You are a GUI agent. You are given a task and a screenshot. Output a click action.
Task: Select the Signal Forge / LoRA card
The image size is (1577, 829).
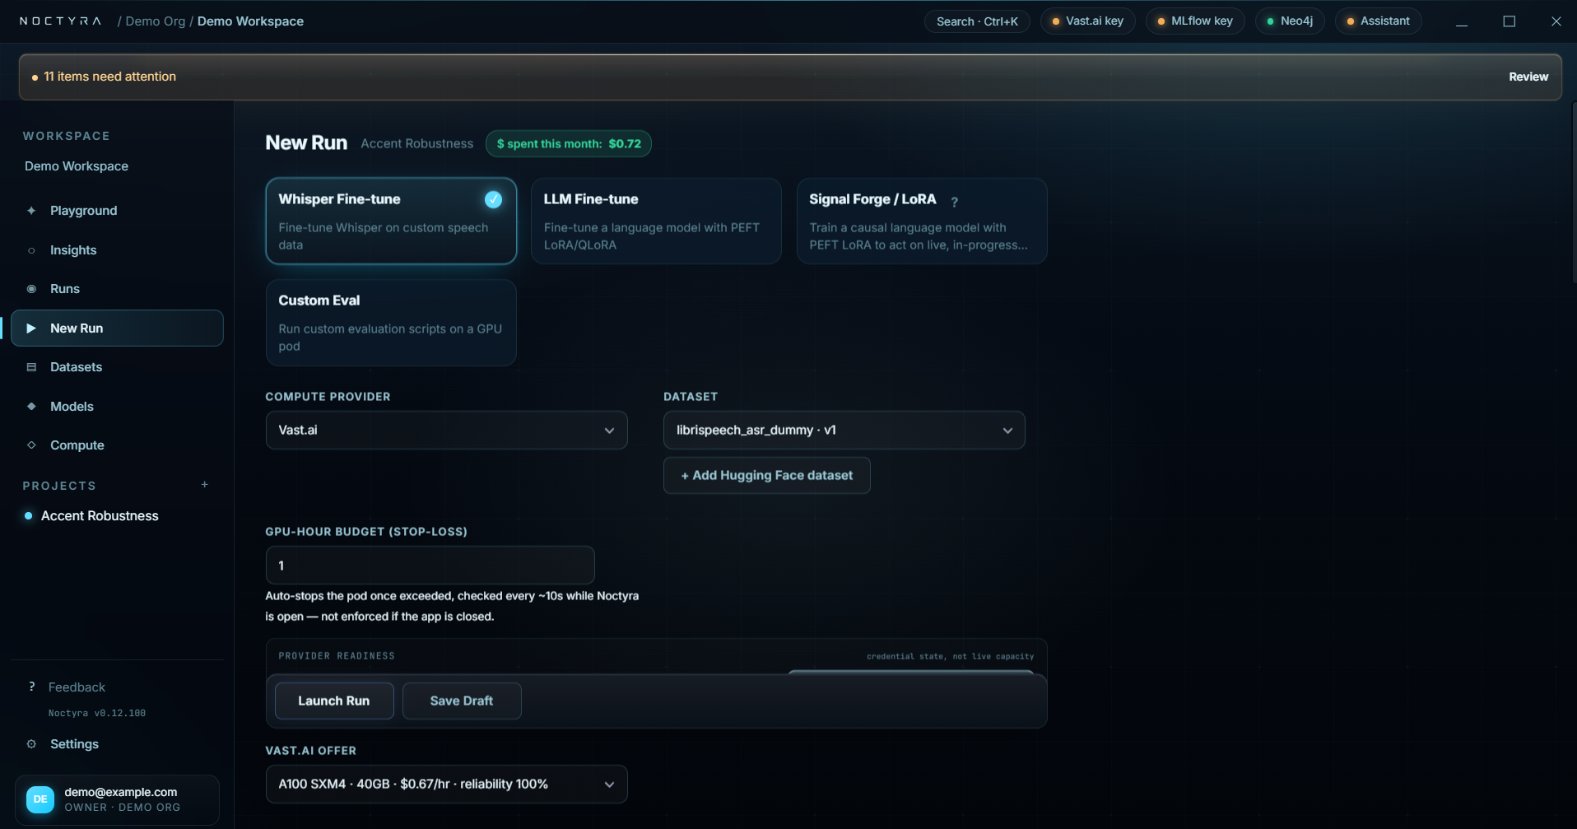click(x=922, y=221)
